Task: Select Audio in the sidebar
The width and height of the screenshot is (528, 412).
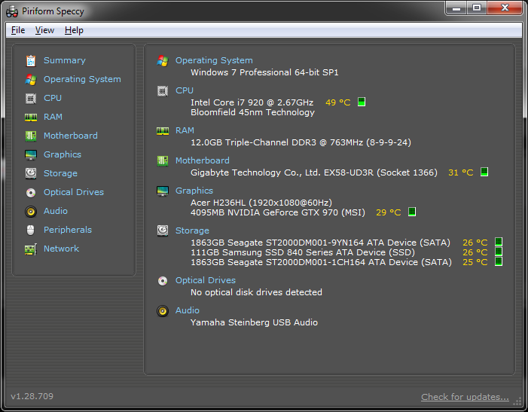Action: 56,212
